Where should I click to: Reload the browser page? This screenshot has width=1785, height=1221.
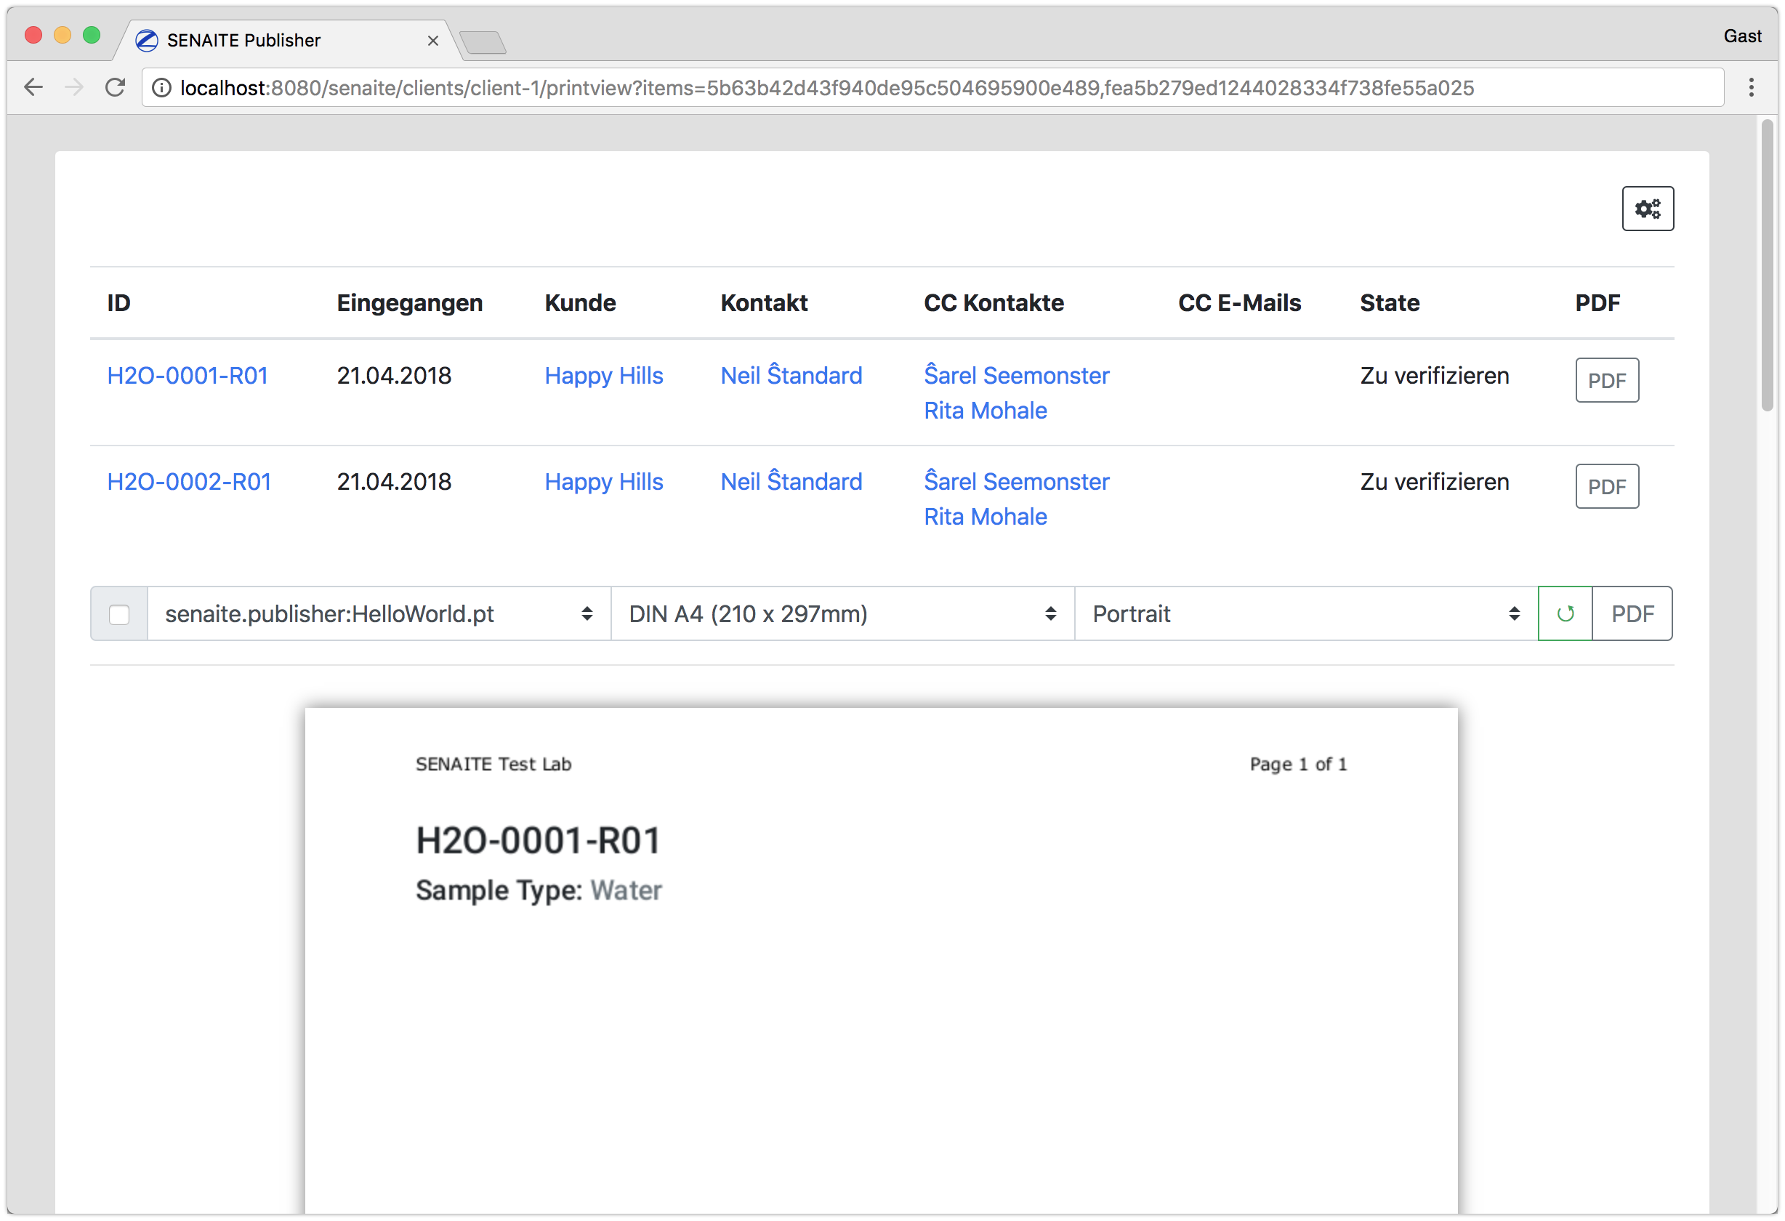pyautogui.click(x=116, y=87)
